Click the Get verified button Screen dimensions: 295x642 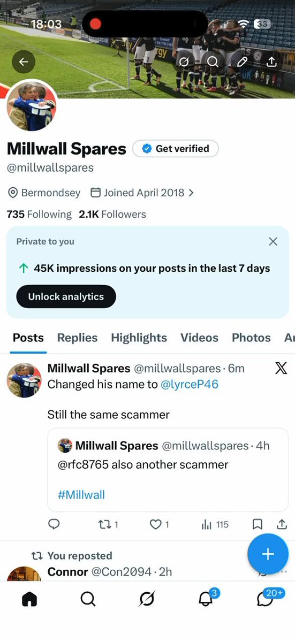[x=176, y=149]
